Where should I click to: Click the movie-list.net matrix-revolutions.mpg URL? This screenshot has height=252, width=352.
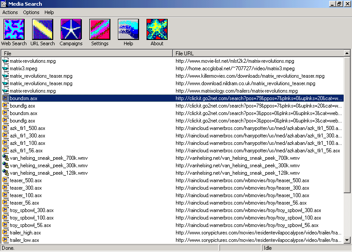click(235, 61)
